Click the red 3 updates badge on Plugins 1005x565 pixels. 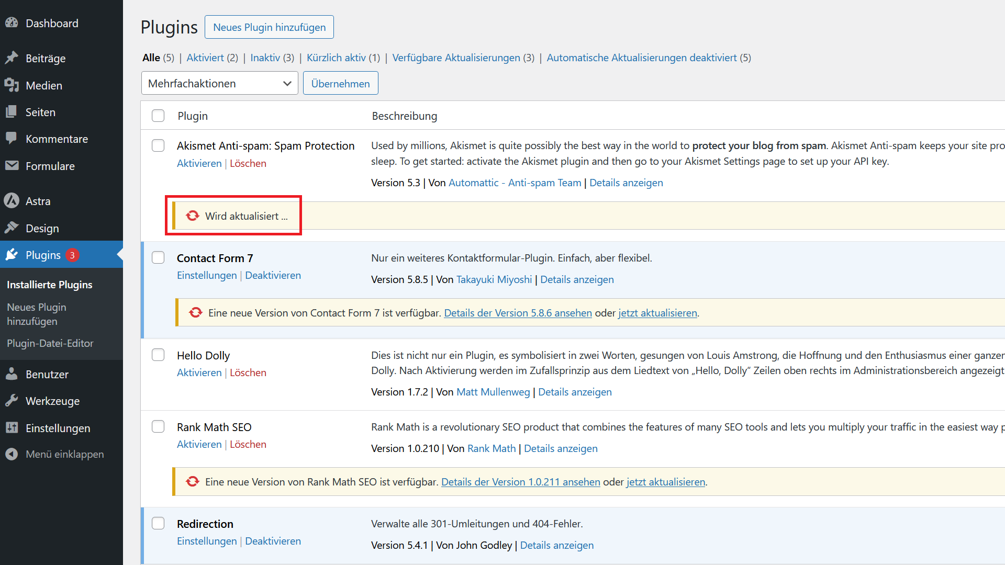(x=72, y=255)
